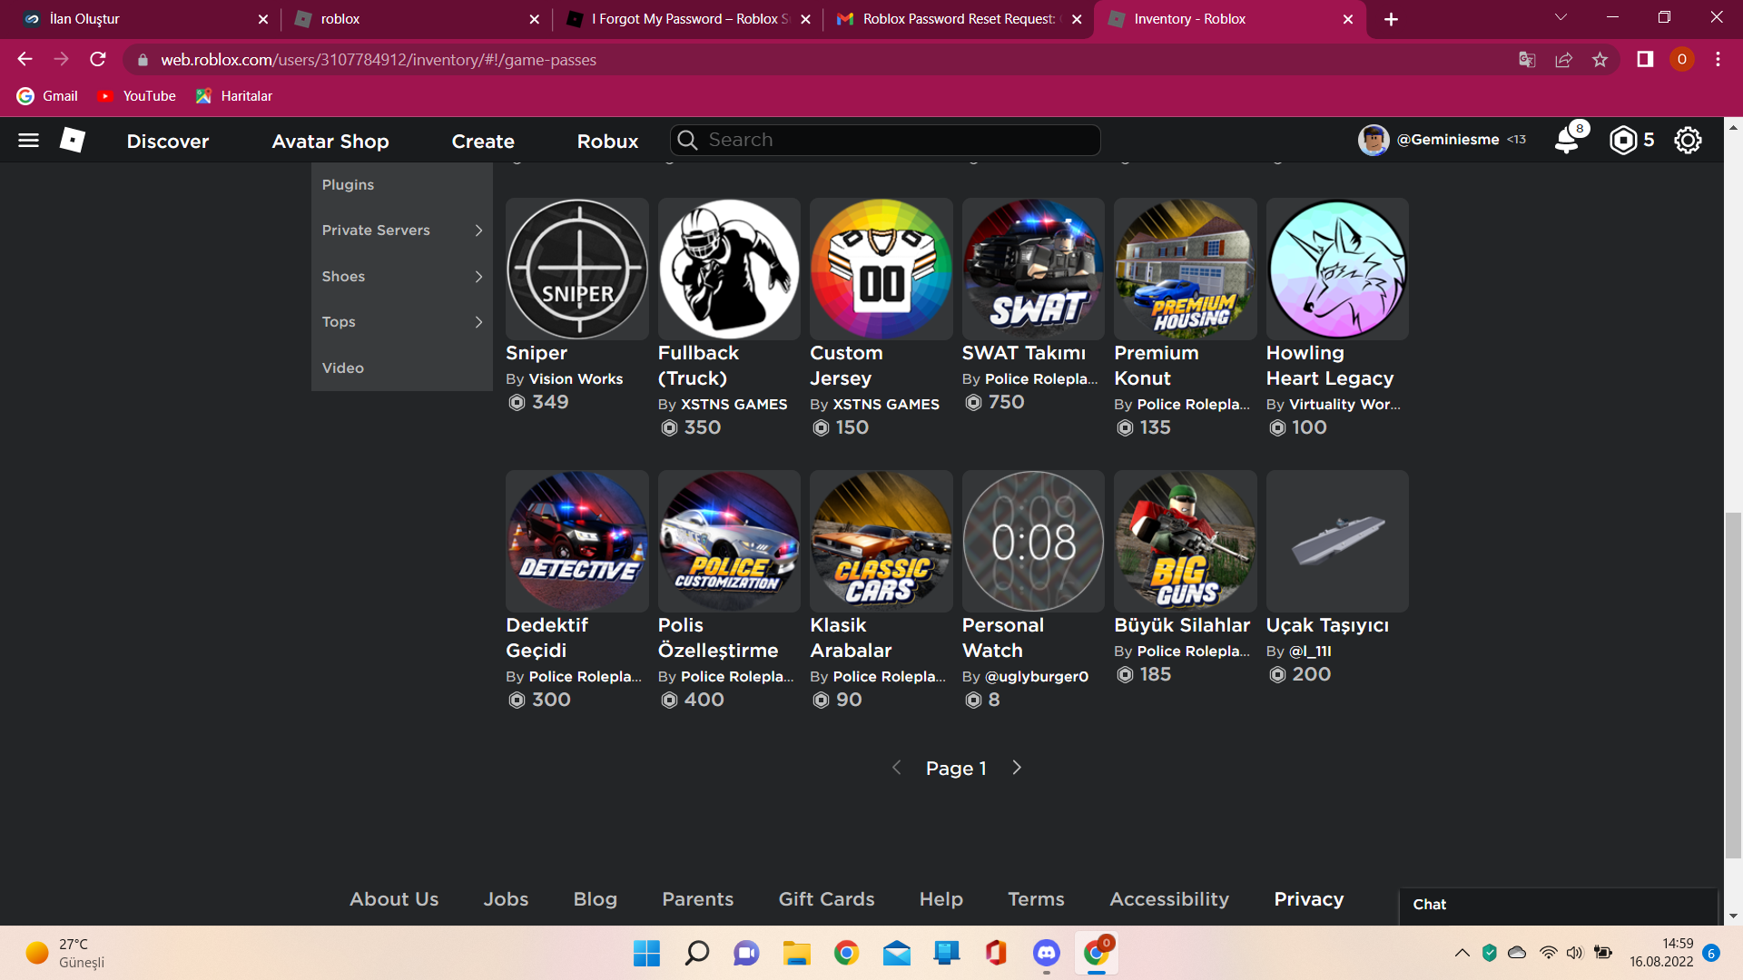The width and height of the screenshot is (1743, 980).
Task: Open the Gift Cards footer link
Action: [826, 899]
